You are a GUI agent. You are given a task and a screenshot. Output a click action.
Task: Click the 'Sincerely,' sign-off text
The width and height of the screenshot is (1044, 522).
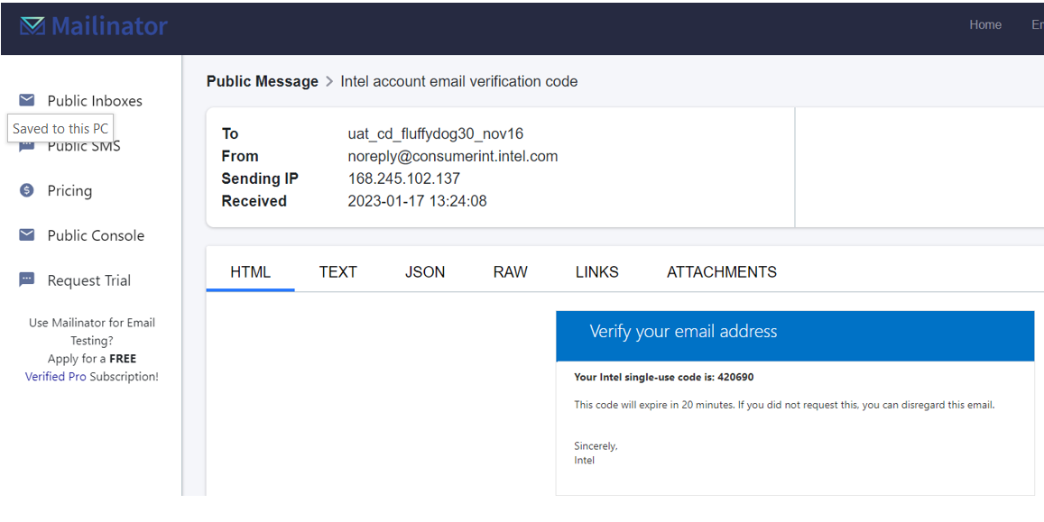596,446
